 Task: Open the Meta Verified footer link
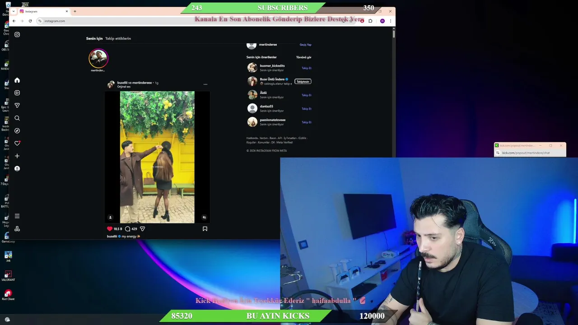click(284, 143)
